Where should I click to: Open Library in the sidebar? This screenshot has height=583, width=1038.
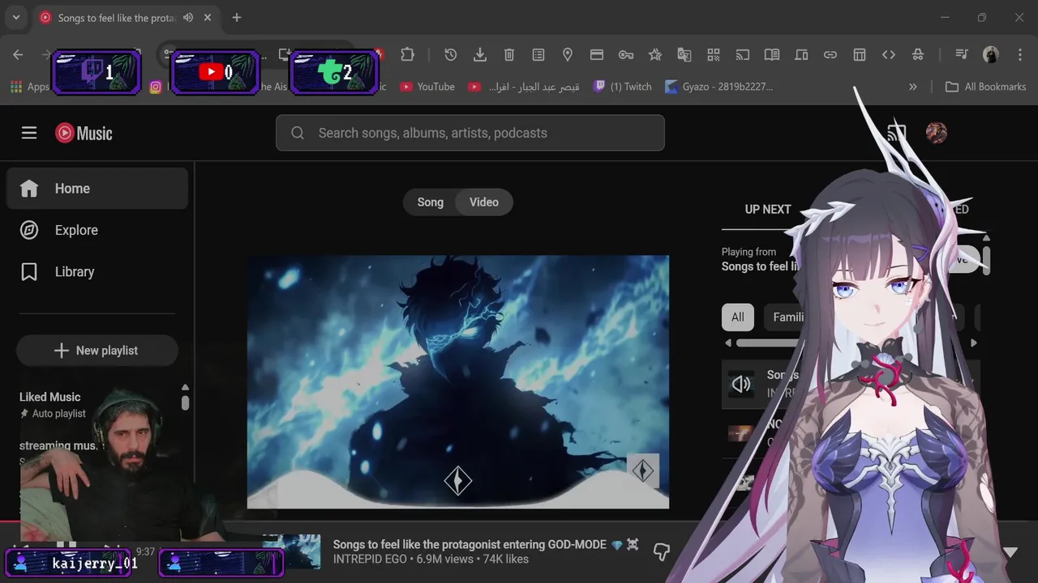tap(97, 272)
